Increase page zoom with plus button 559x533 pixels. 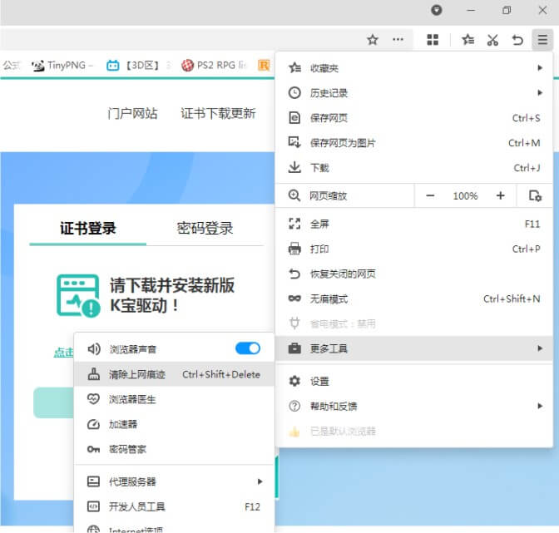tap(501, 195)
